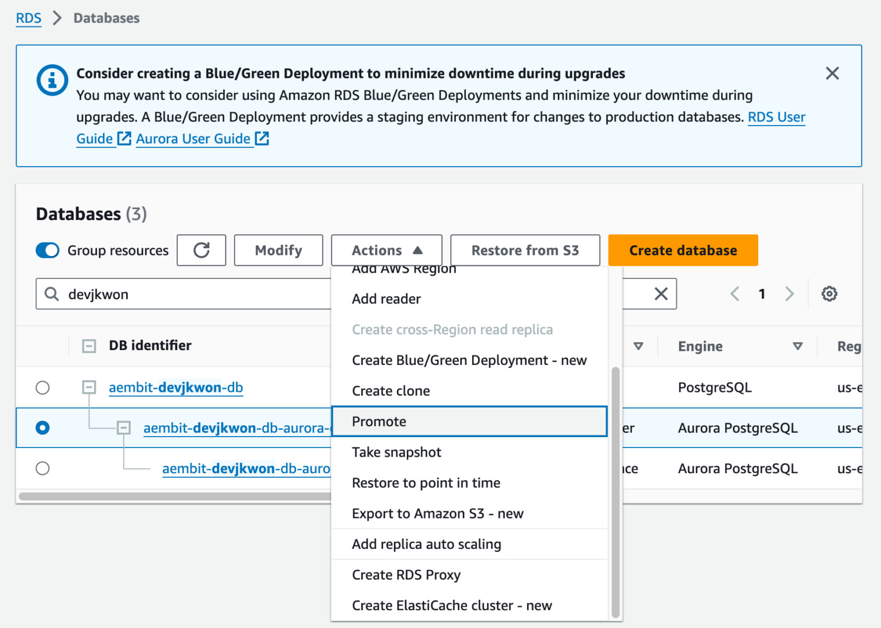Click the info icon in the Blue/Green banner
Viewport: 881px width, 628px height.
coord(52,80)
